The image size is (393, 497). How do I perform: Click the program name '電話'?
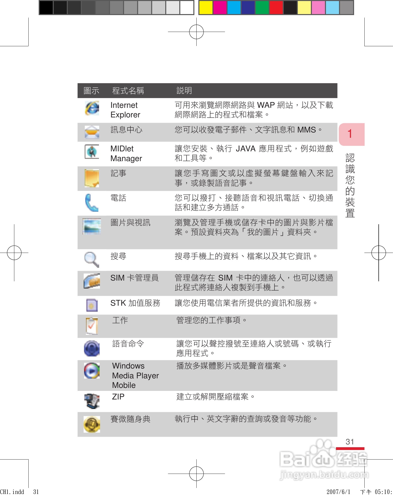tap(119, 198)
